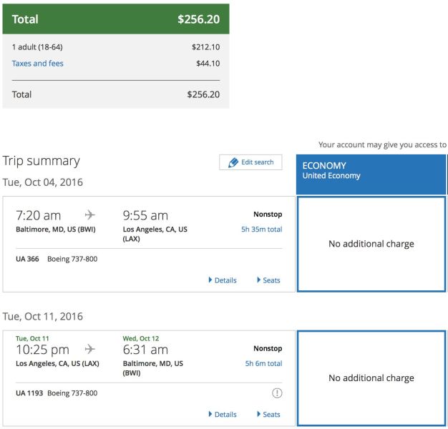Click the Trip summary heading
This screenshot has width=448, height=429.
click(41, 161)
